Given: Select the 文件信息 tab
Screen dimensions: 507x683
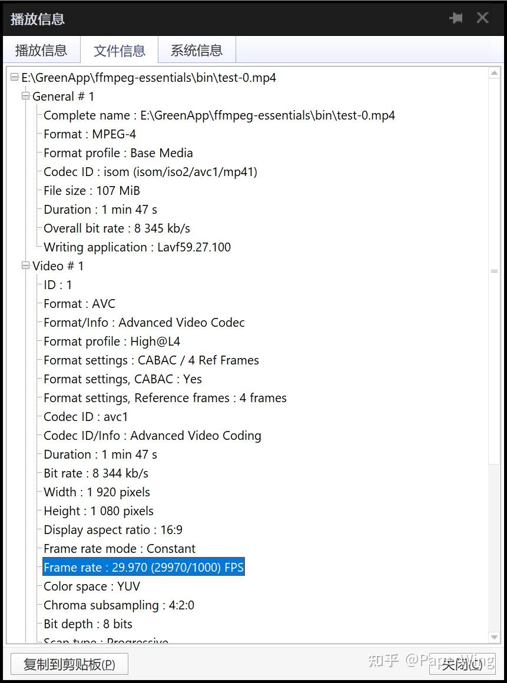Looking at the screenshot, I should 120,51.
